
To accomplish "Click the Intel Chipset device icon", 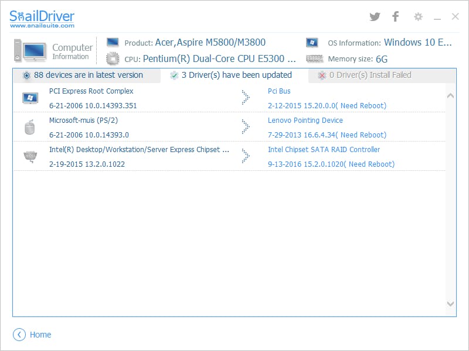I will pos(30,157).
